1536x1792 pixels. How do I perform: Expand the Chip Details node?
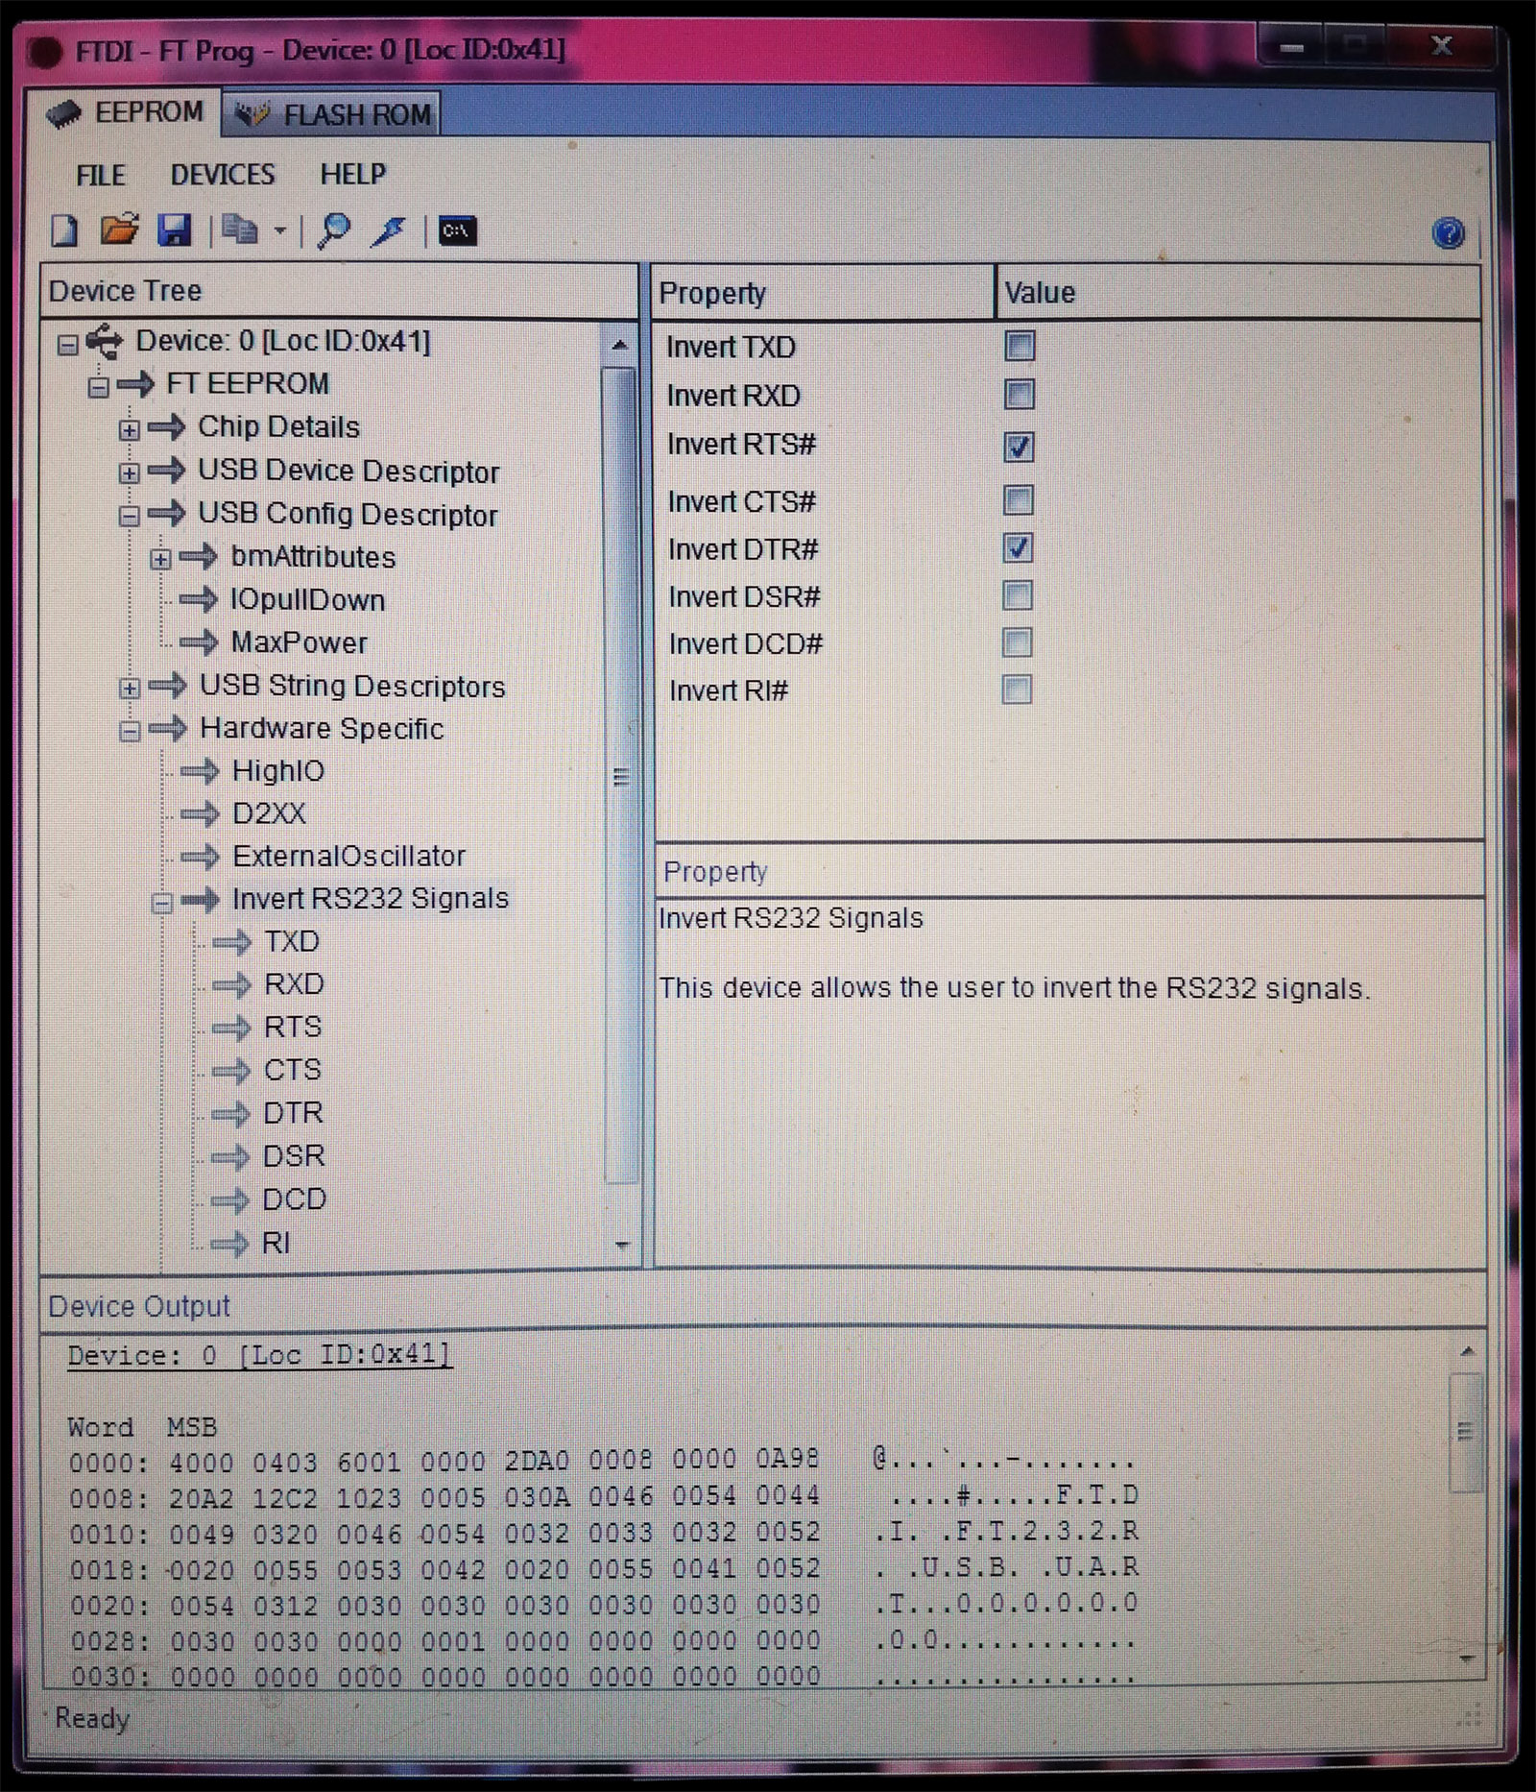[x=129, y=429]
